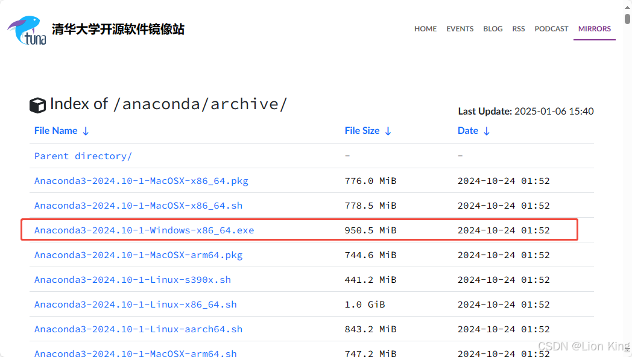Click the File Name column header
The height and width of the screenshot is (357, 632).
(55, 130)
